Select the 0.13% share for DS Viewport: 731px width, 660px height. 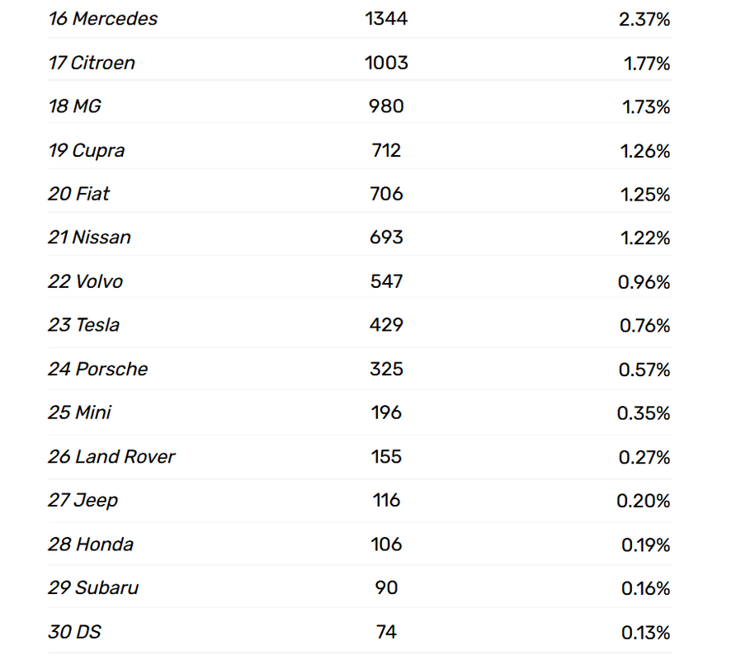[646, 633]
